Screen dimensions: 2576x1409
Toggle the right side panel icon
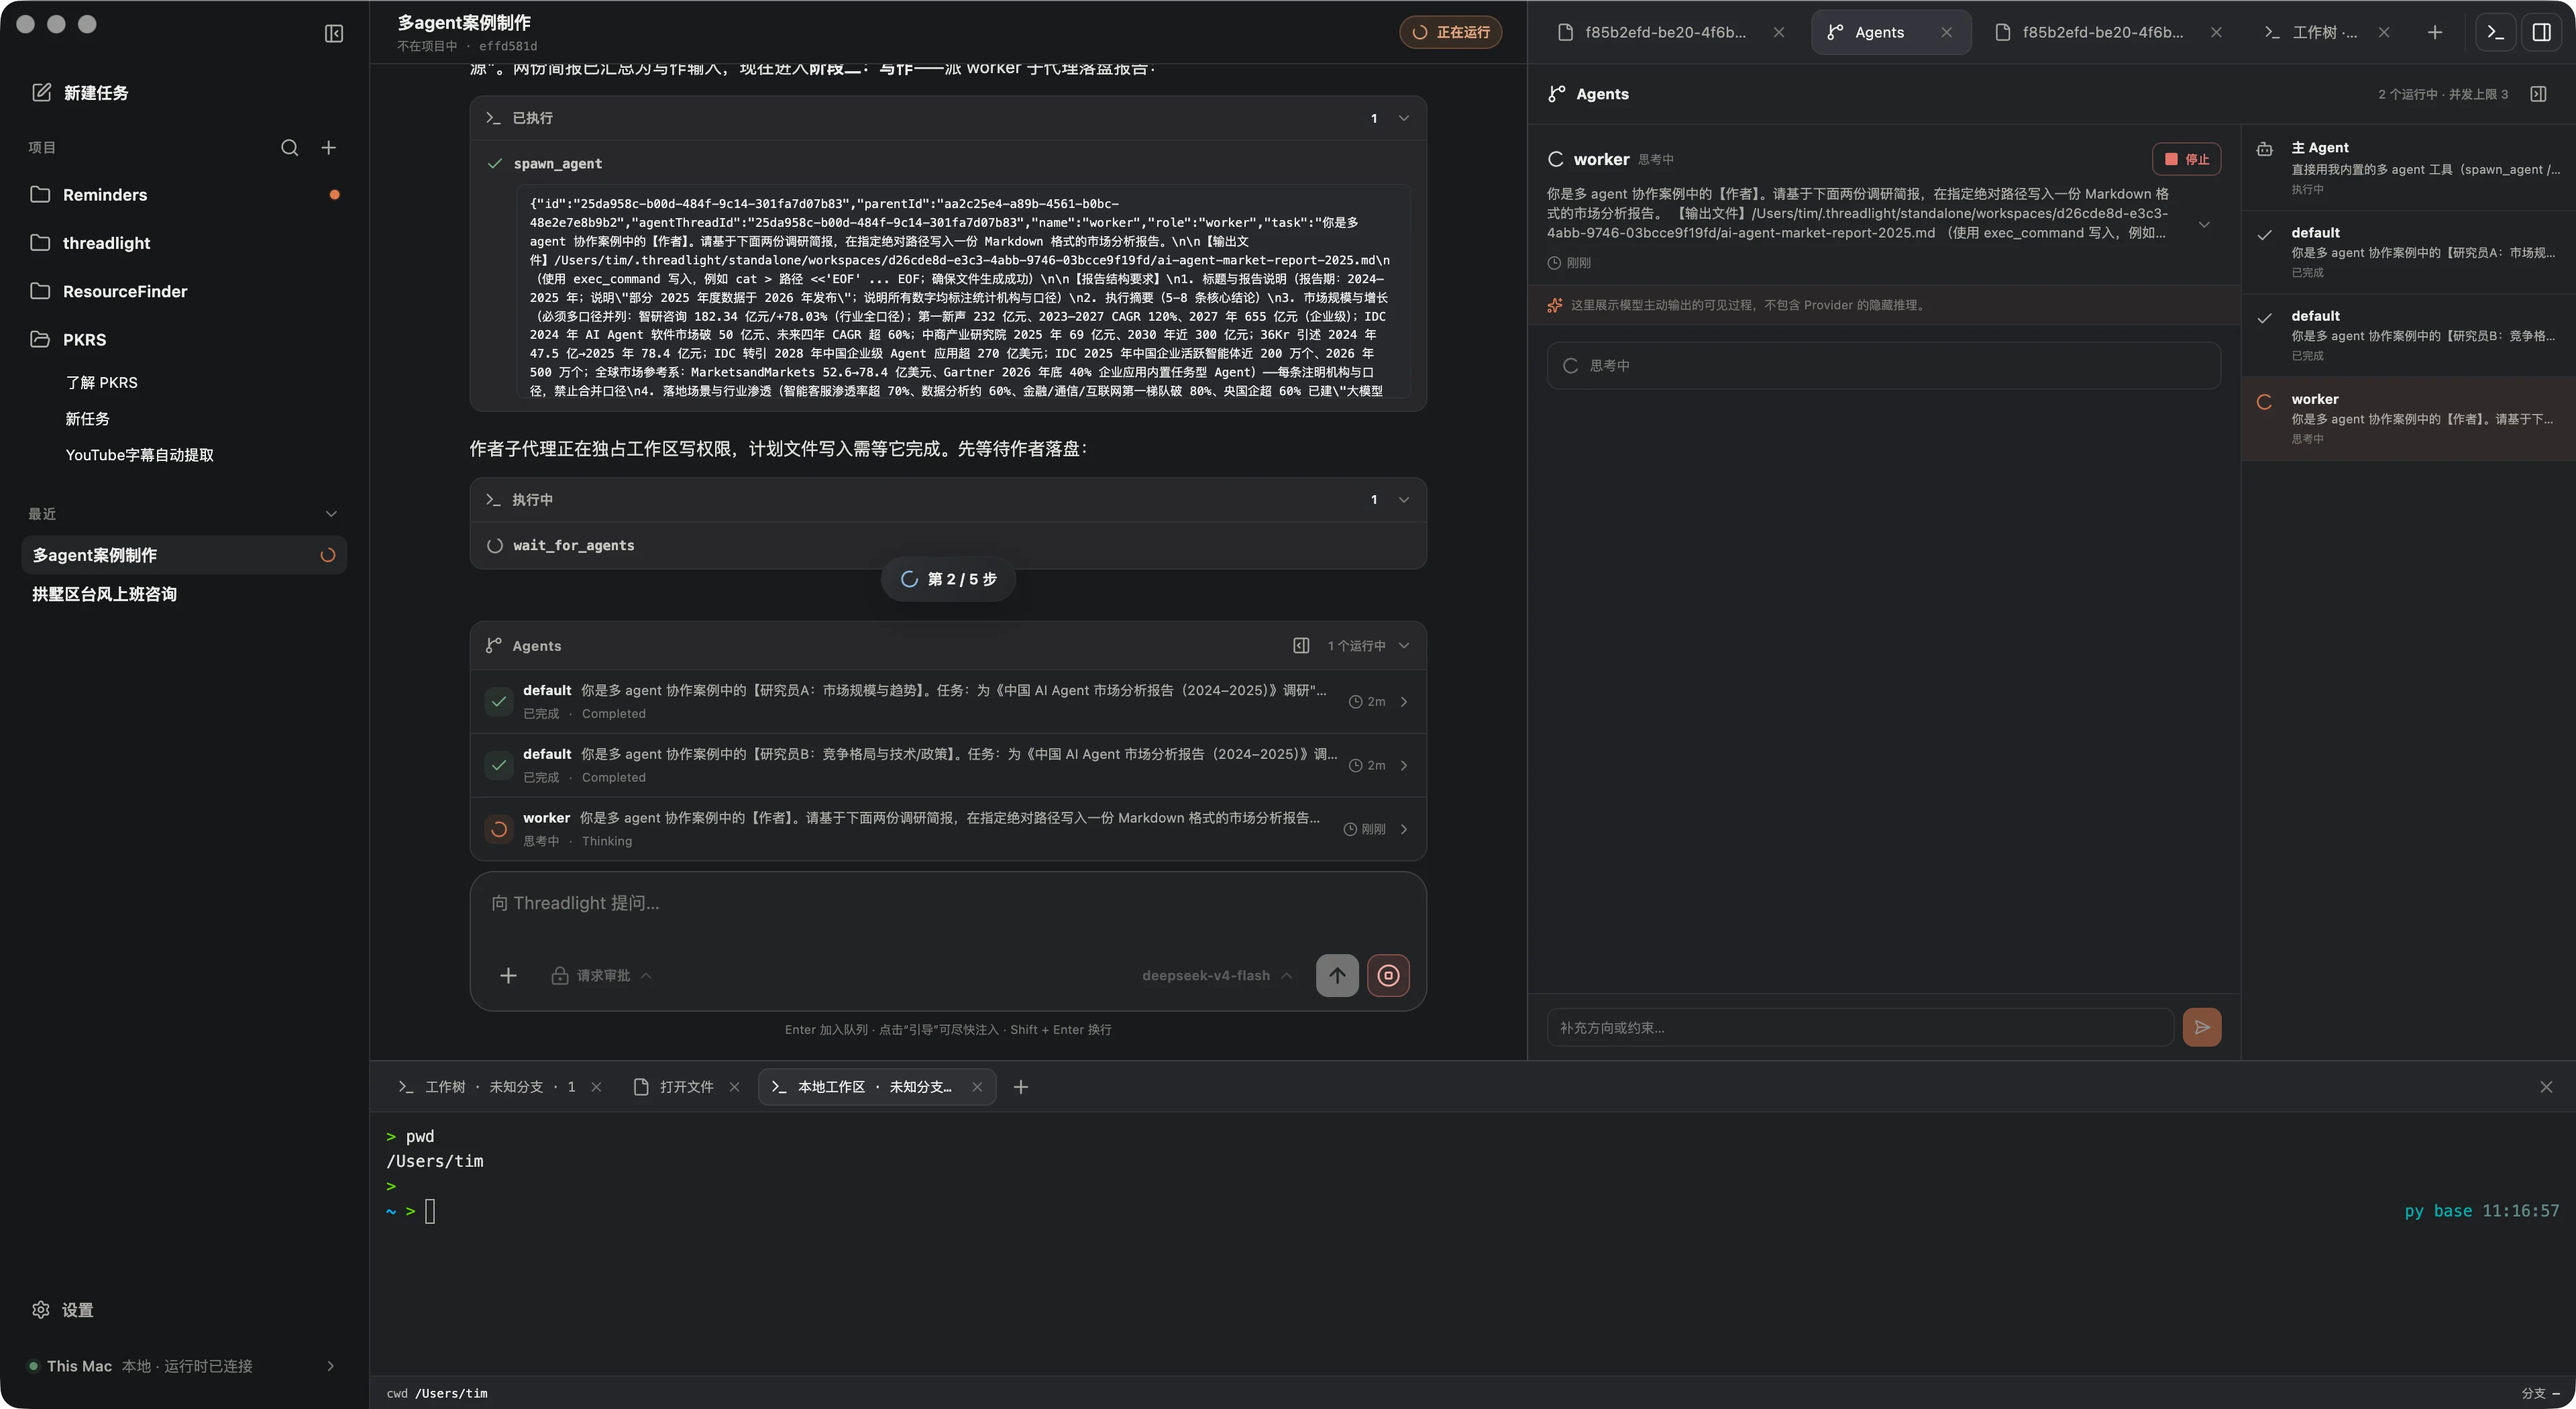pos(2541,32)
